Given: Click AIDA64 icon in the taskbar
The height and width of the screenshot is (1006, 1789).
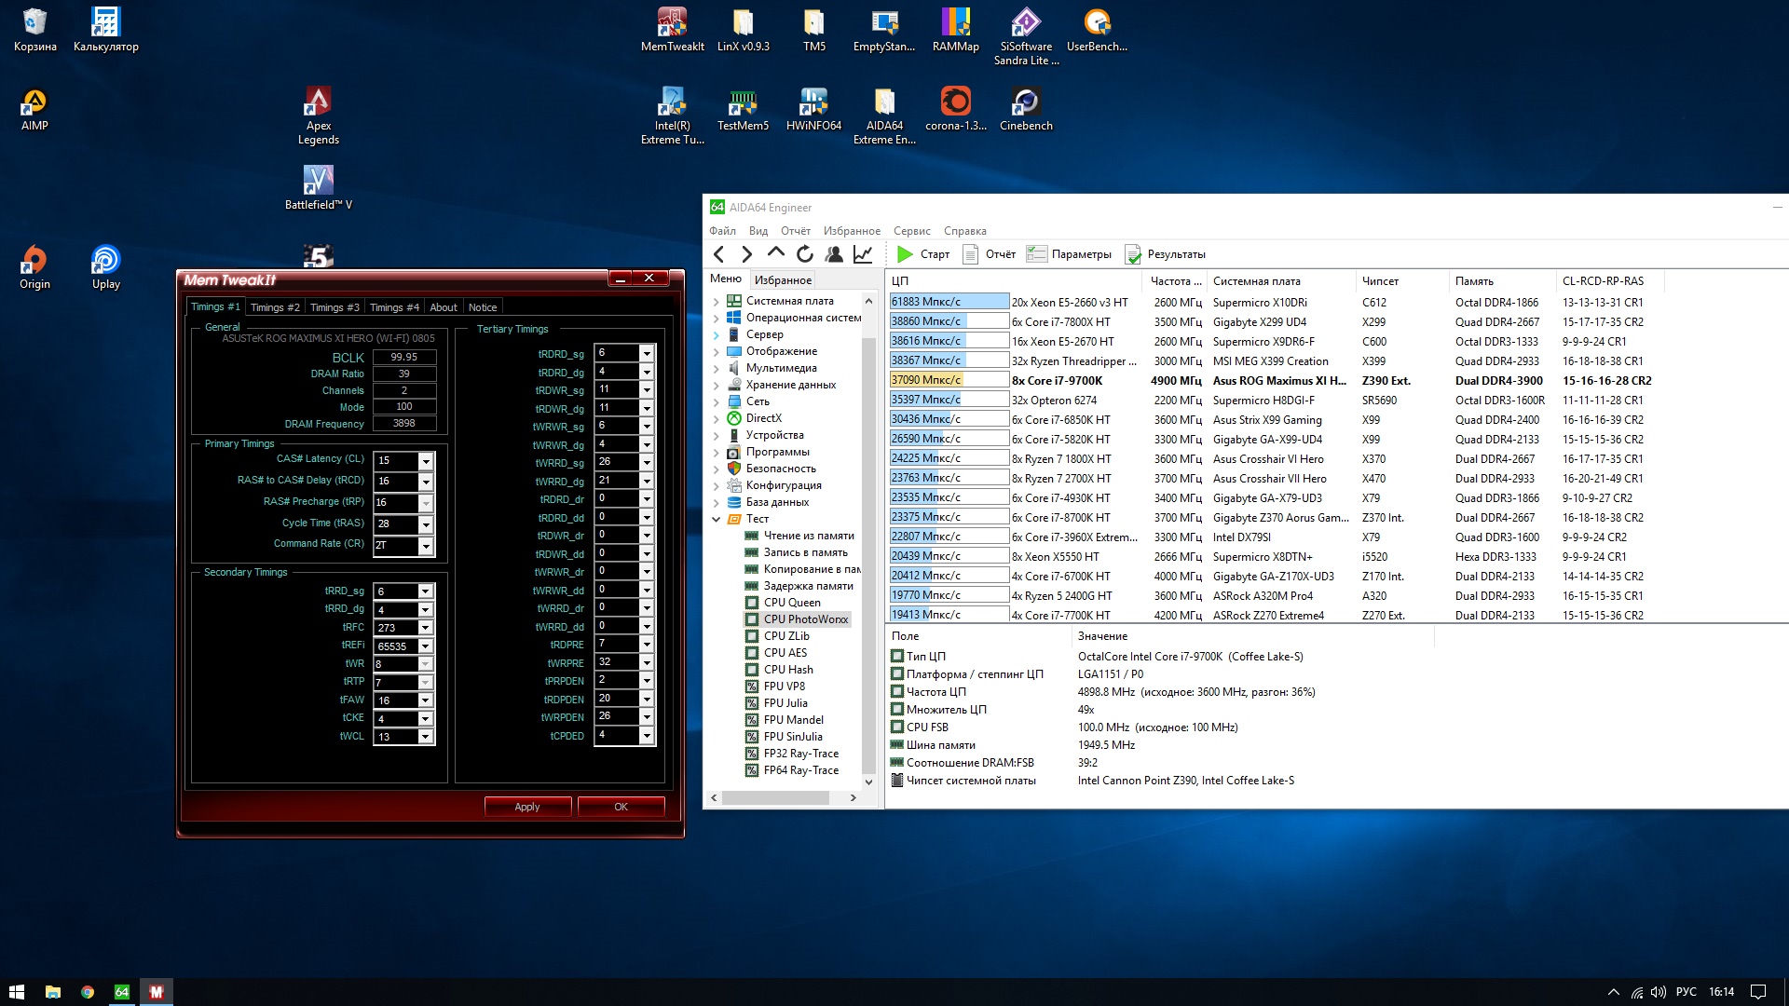Looking at the screenshot, I should (122, 992).
